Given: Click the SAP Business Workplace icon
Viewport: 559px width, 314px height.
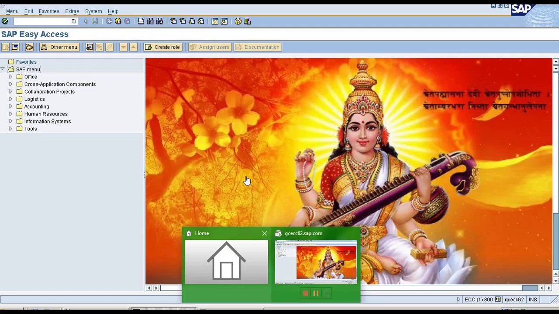Looking at the screenshot, I should coord(29,47).
